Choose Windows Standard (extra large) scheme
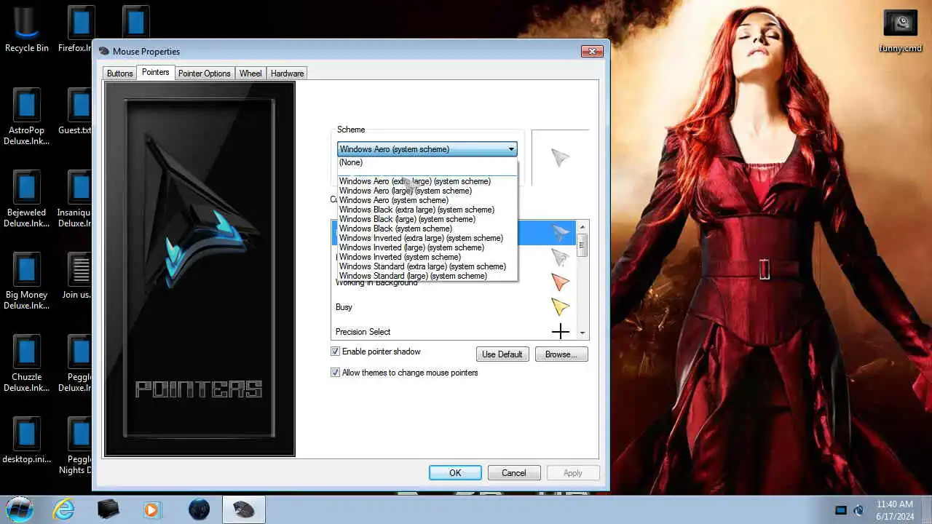 coord(427,266)
